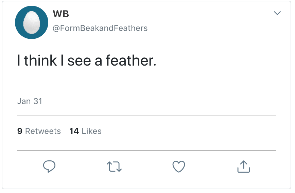
Task: Click the @FormBeakandFeathers handle
Action: pyautogui.click(x=100, y=28)
